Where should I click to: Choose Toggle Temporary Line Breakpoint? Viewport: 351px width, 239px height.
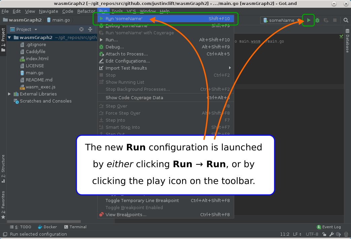point(166,201)
